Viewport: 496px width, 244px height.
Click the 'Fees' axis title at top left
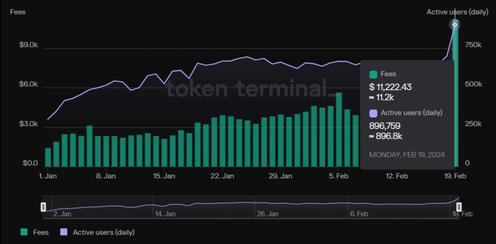coord(18,12)
